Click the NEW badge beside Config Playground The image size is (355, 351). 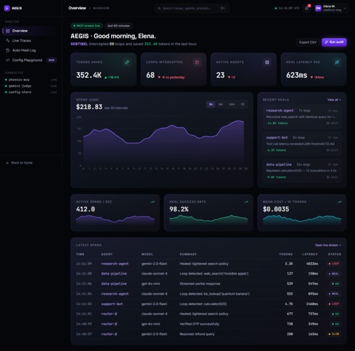(52, 60)
